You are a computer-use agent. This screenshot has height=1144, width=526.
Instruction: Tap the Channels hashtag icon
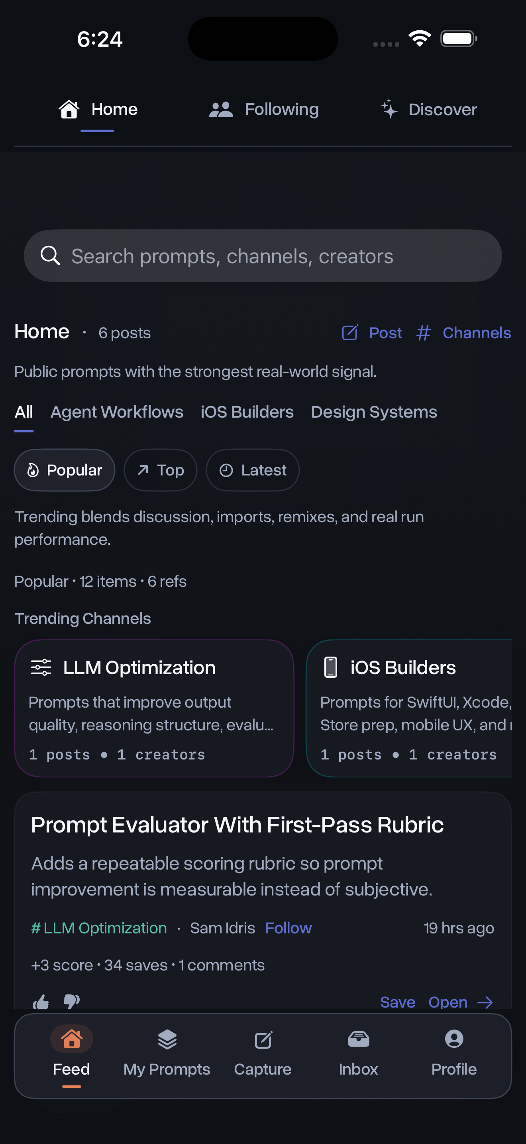pos(424,333)
